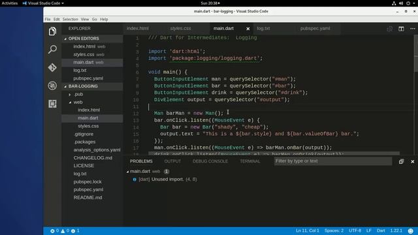Click Spaces: 2 indentation setting

pos(334,230)
